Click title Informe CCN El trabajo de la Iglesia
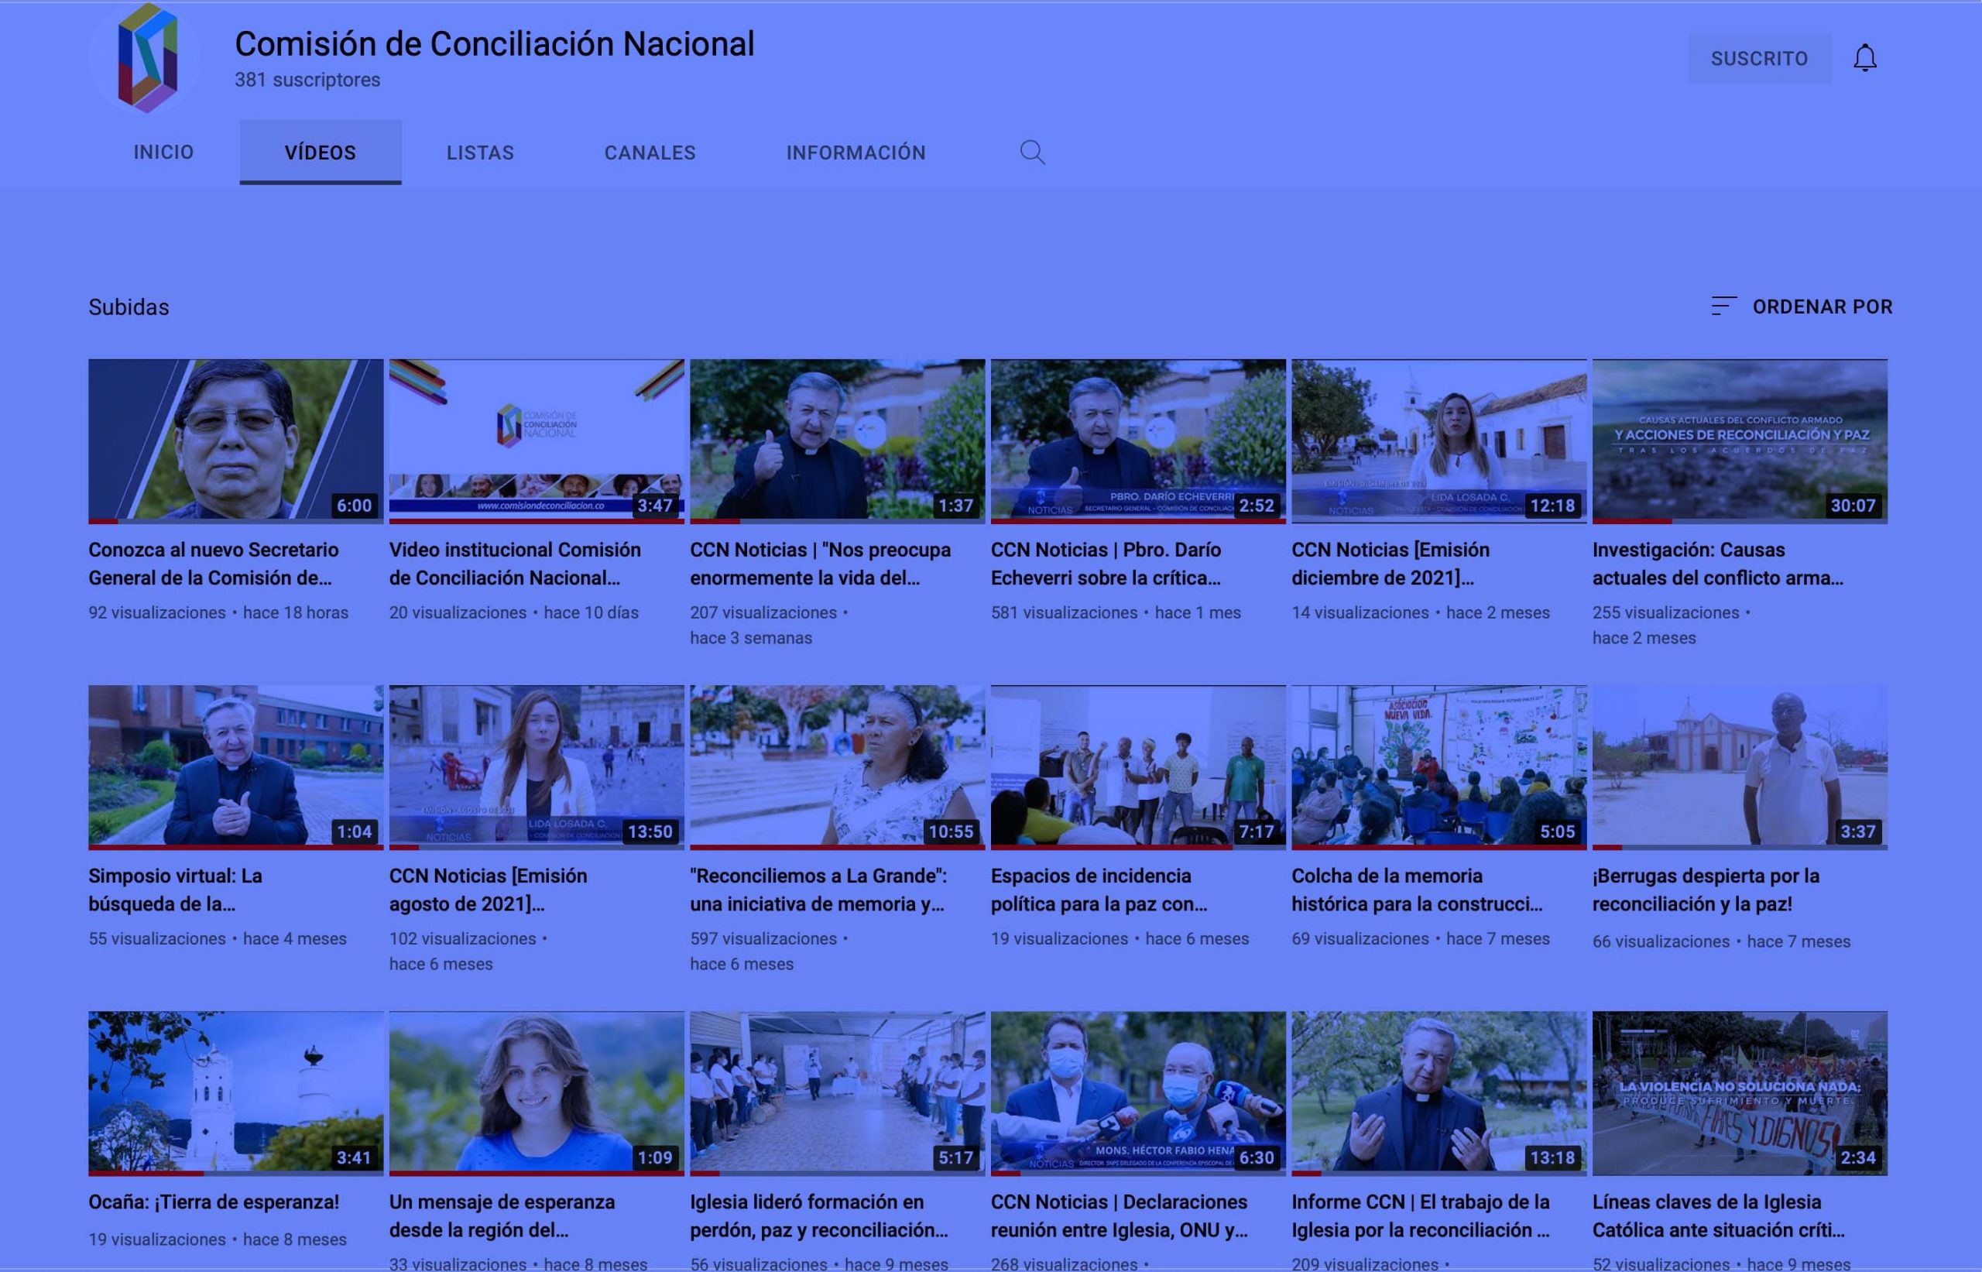 pyautogui.click(x=1421, y=1217)
